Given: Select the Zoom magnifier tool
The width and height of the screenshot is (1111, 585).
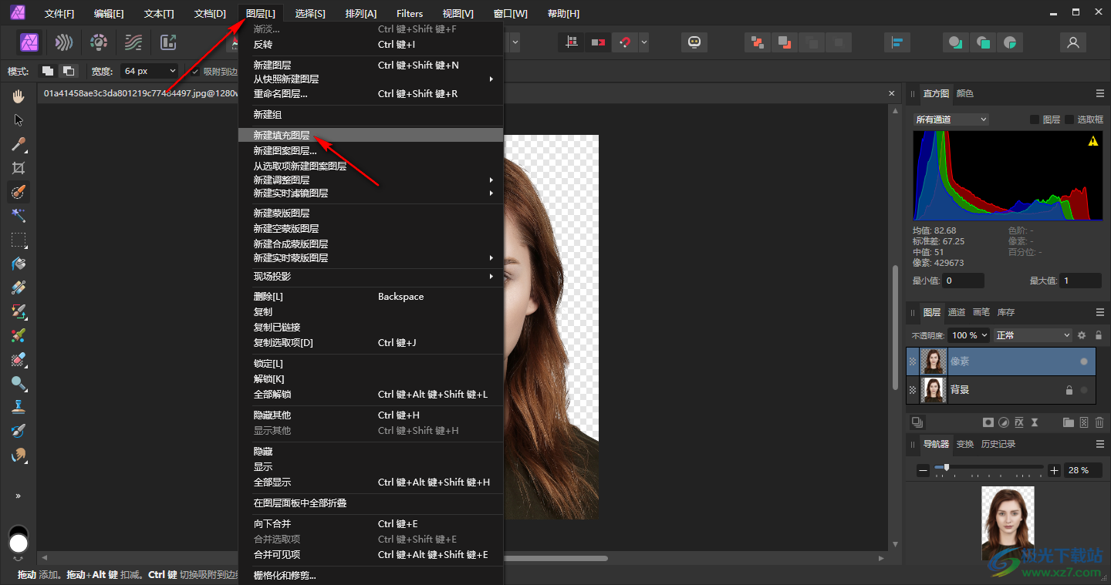Looking at the screenshot, I should click(19, 383).
